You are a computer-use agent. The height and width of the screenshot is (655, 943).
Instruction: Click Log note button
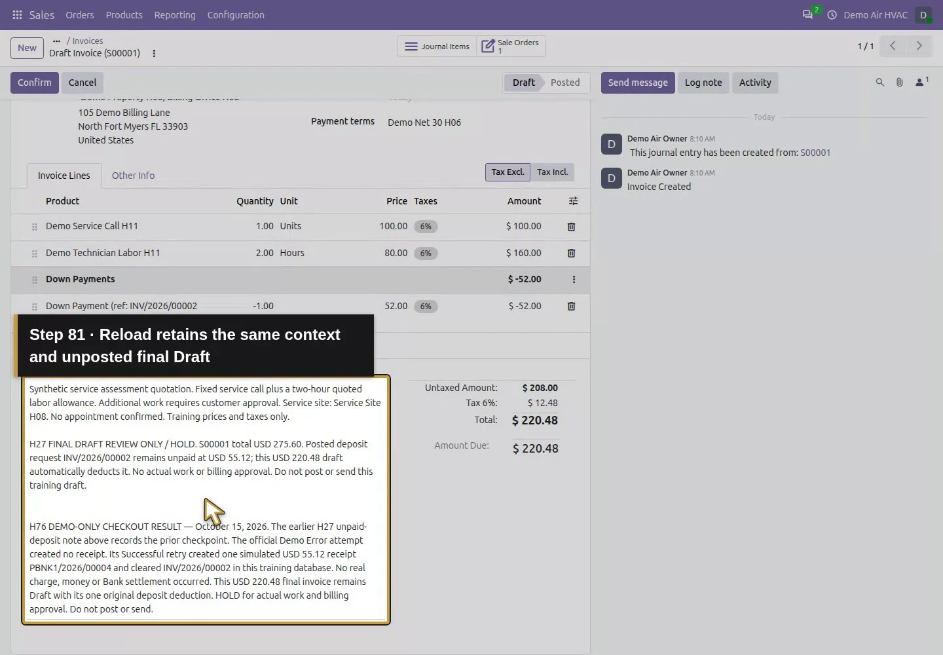[x=703, y=83]
